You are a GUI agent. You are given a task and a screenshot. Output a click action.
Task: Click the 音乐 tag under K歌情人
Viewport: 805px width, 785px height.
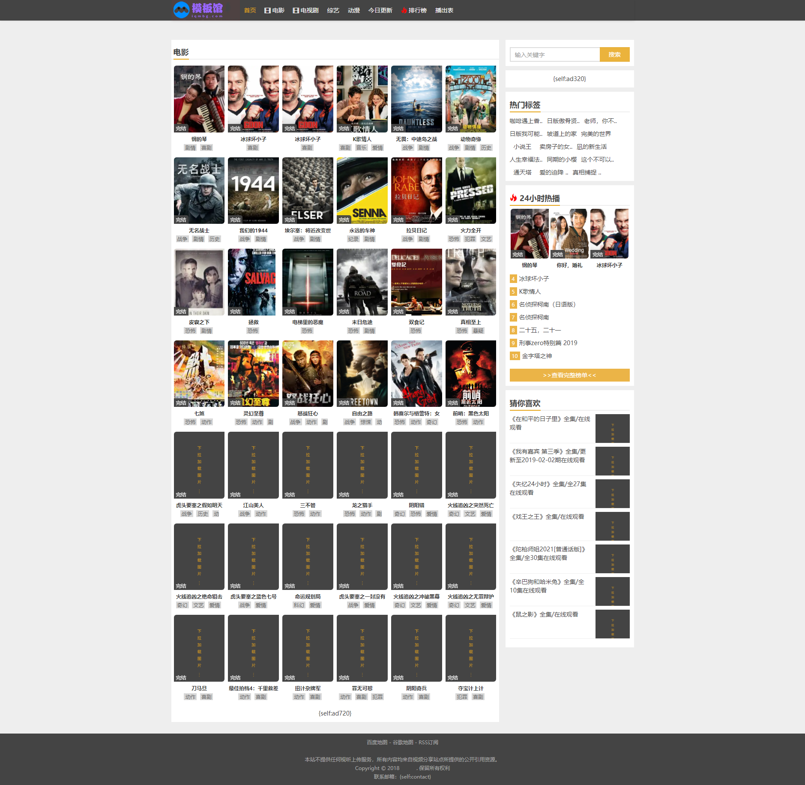(x=361, y=148)
